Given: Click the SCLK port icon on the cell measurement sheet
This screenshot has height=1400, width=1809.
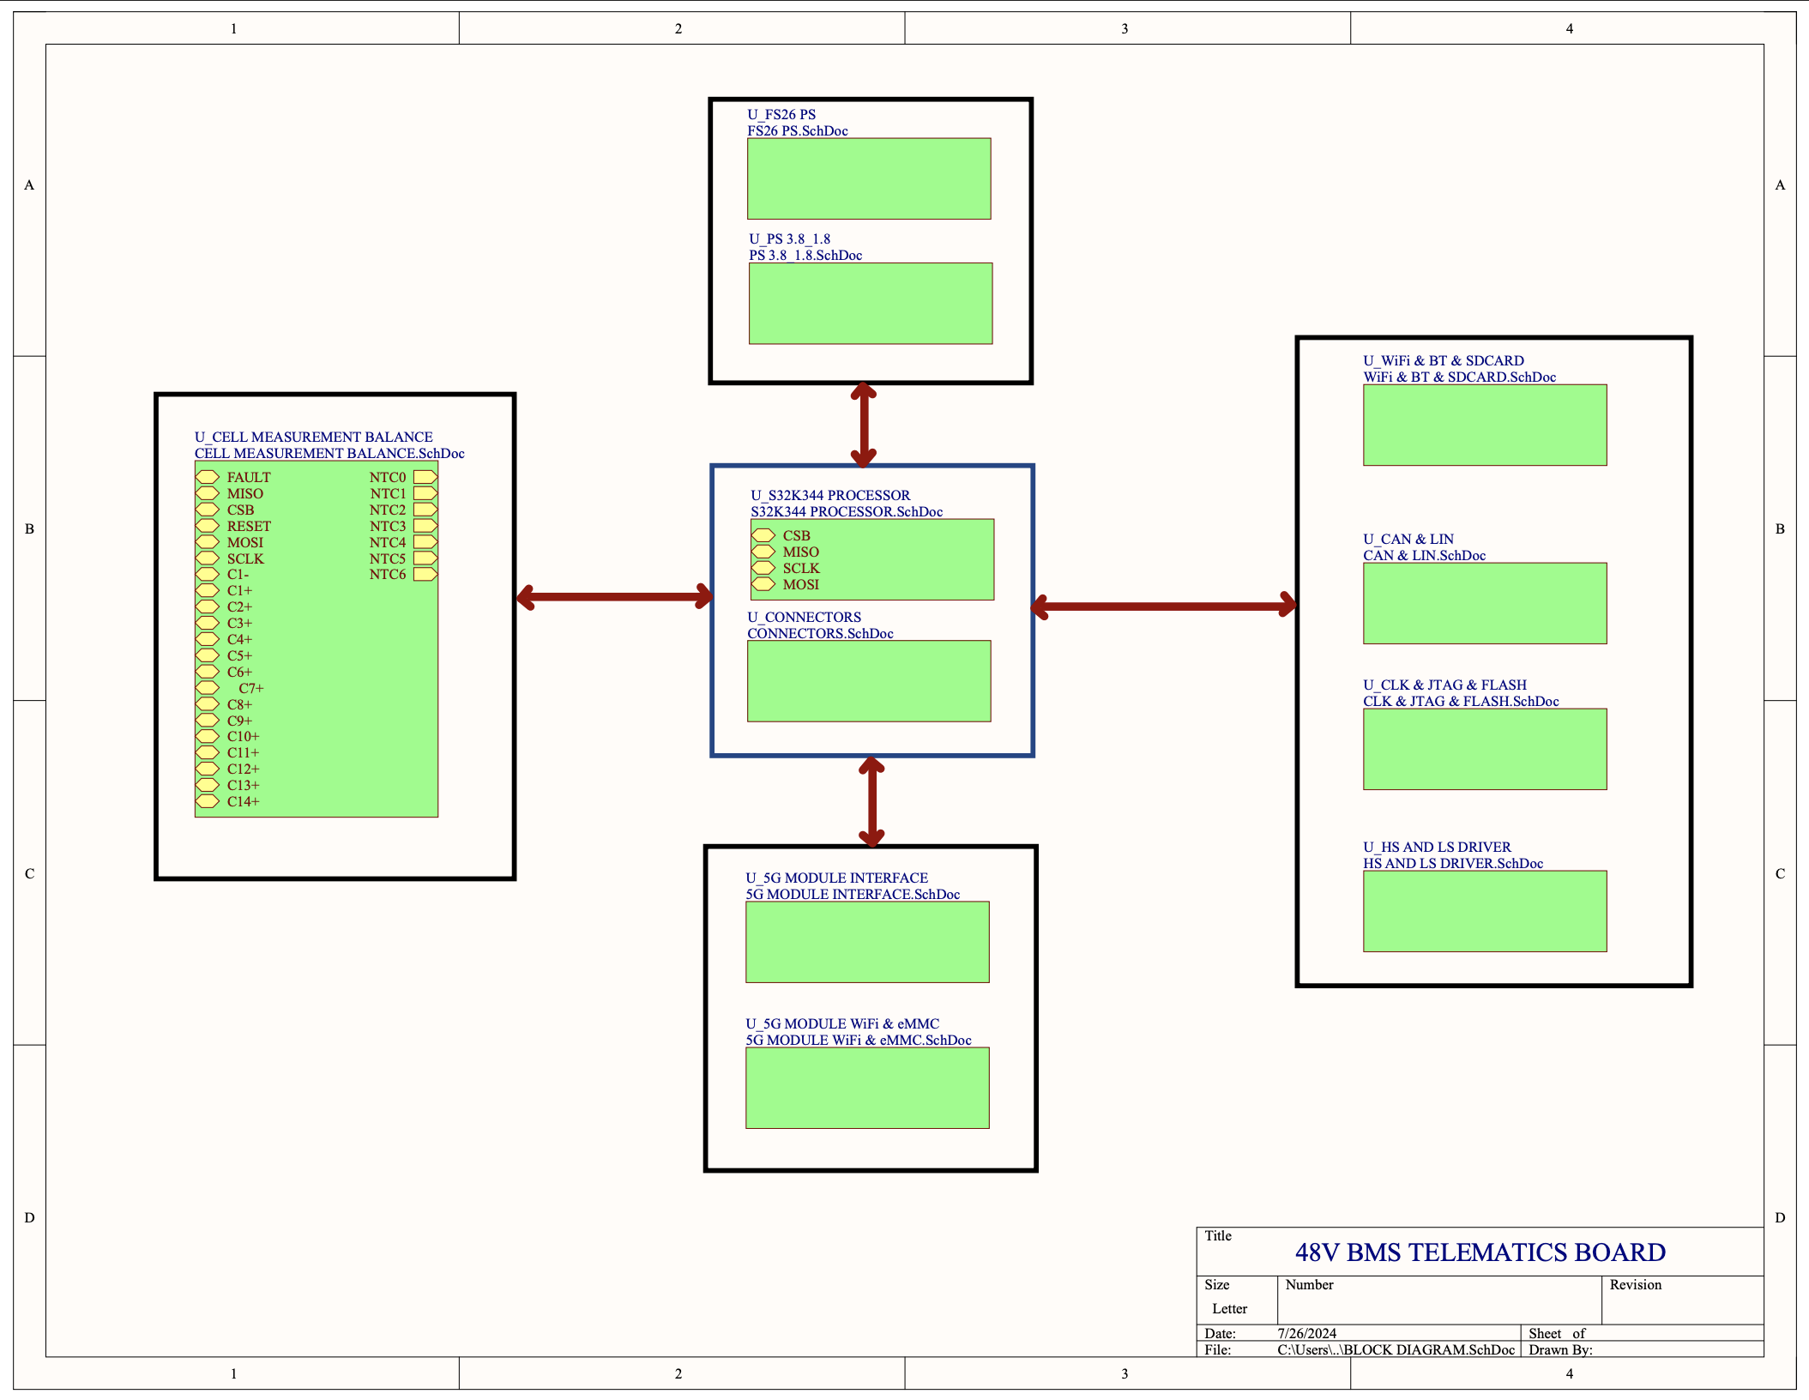Looking at the screenshot, I should pyautogui.click(x=208, y=558).
